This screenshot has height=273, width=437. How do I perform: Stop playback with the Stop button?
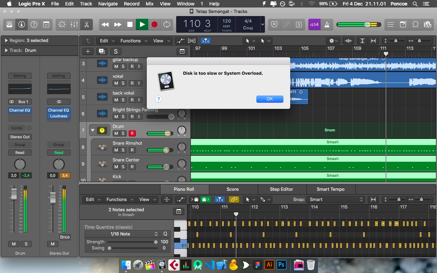point(130,25)
